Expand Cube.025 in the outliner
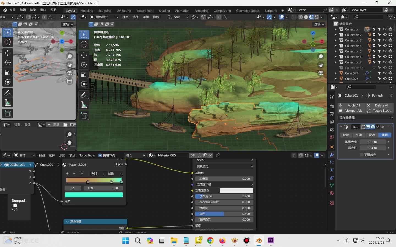The width and height of the screenshot is (396, 247). (335, 79)
